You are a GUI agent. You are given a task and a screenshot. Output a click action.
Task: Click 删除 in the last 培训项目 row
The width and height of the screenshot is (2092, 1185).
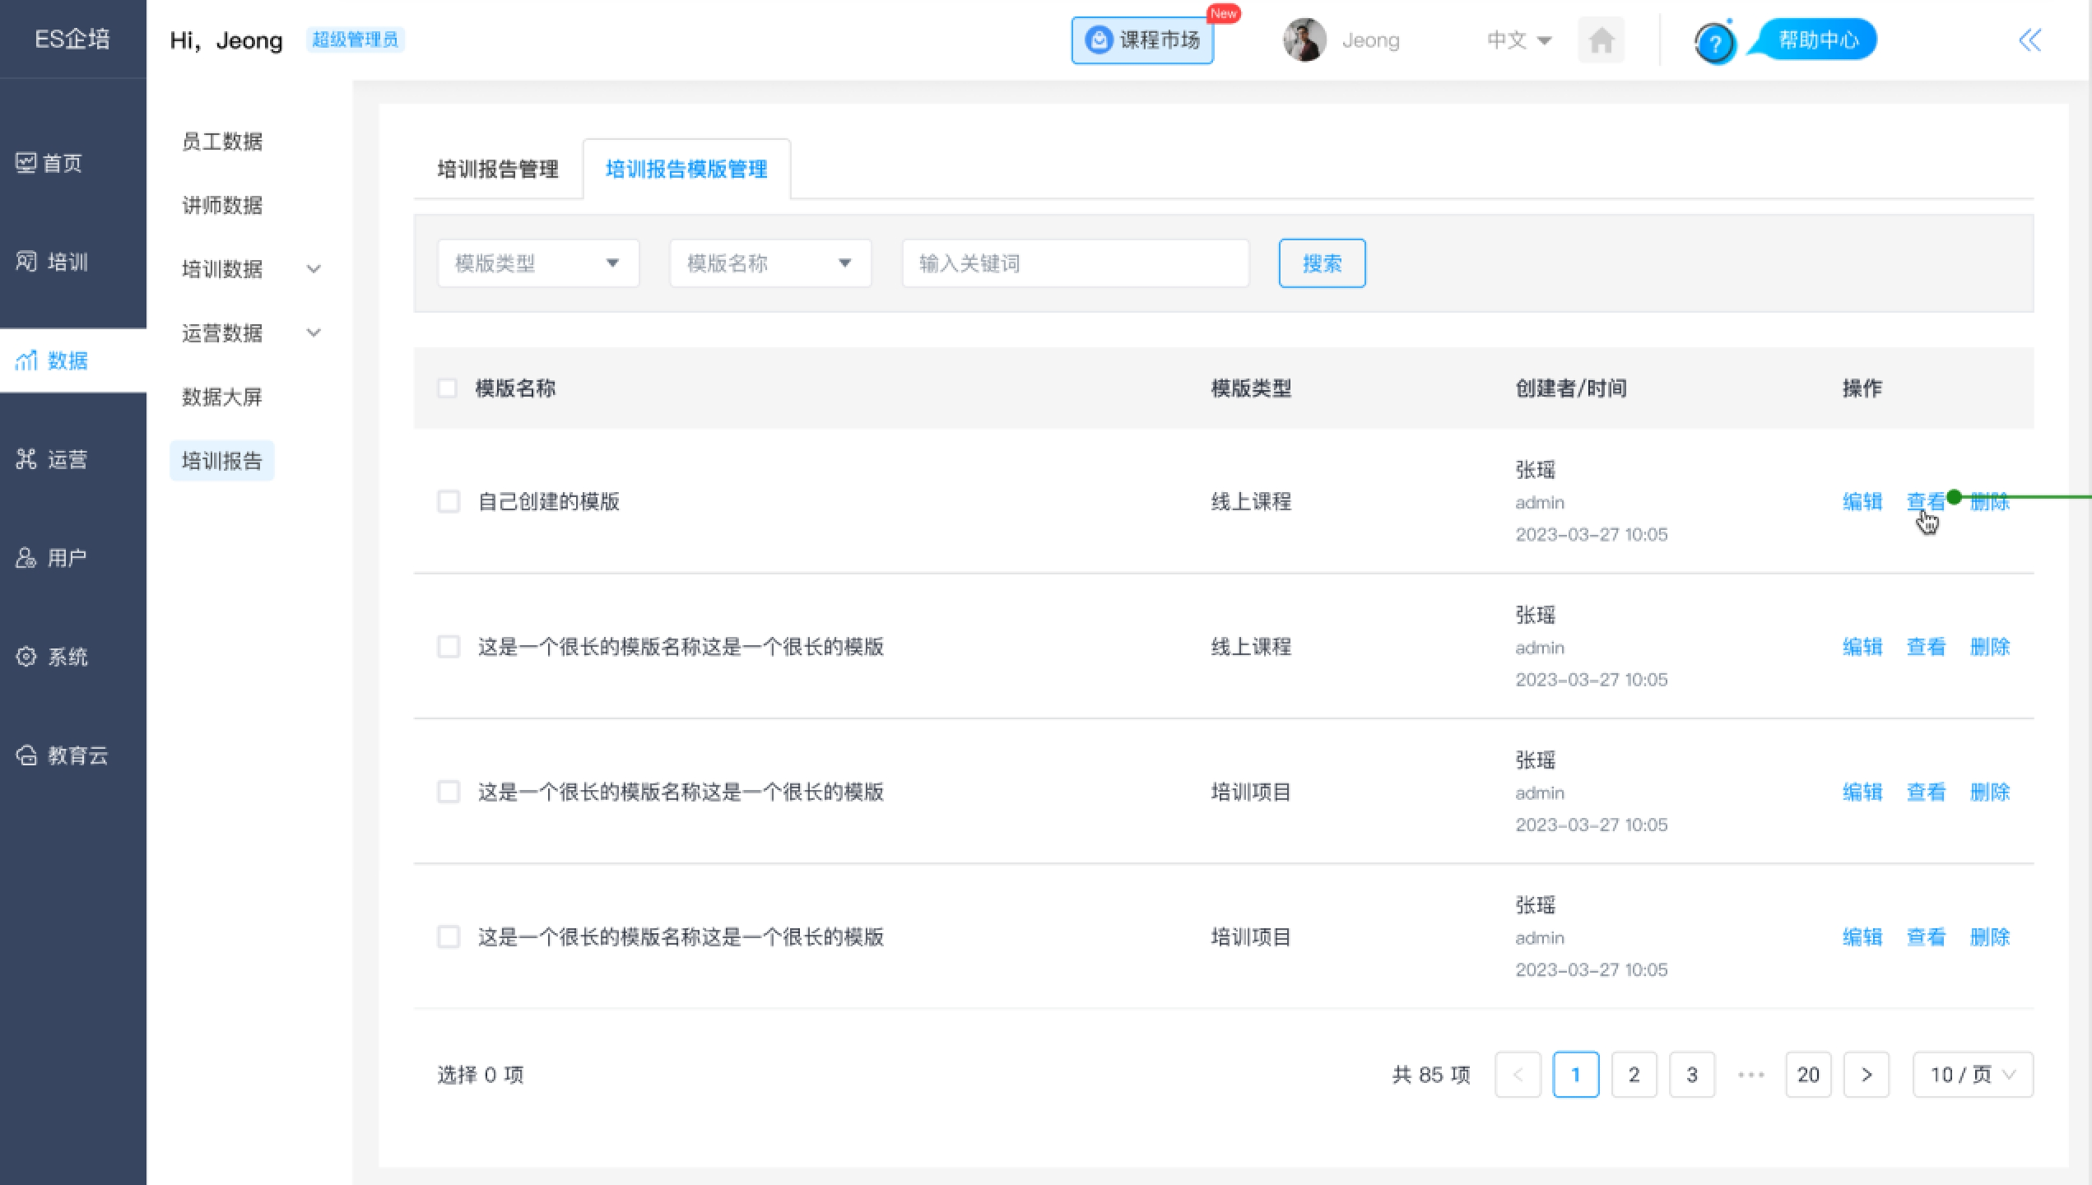click(1990, 936)
